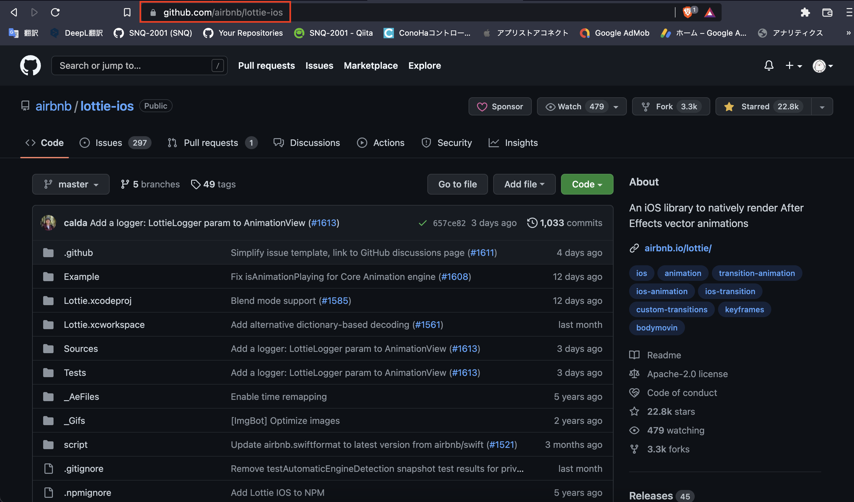Screen dimensions: 854x502
Task: Go back with the browser back arrow
Action: pyautogui.click(x=14, y=13)
